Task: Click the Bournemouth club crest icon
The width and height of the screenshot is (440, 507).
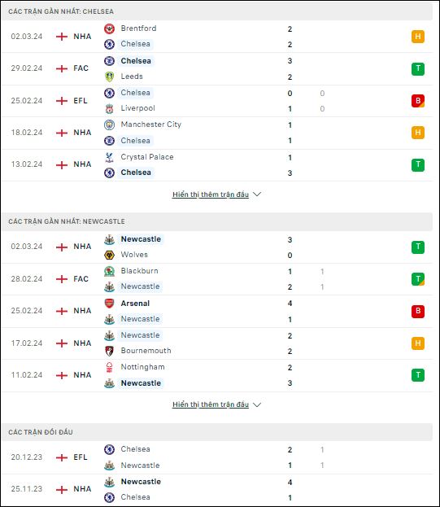Action: [109, 351]
